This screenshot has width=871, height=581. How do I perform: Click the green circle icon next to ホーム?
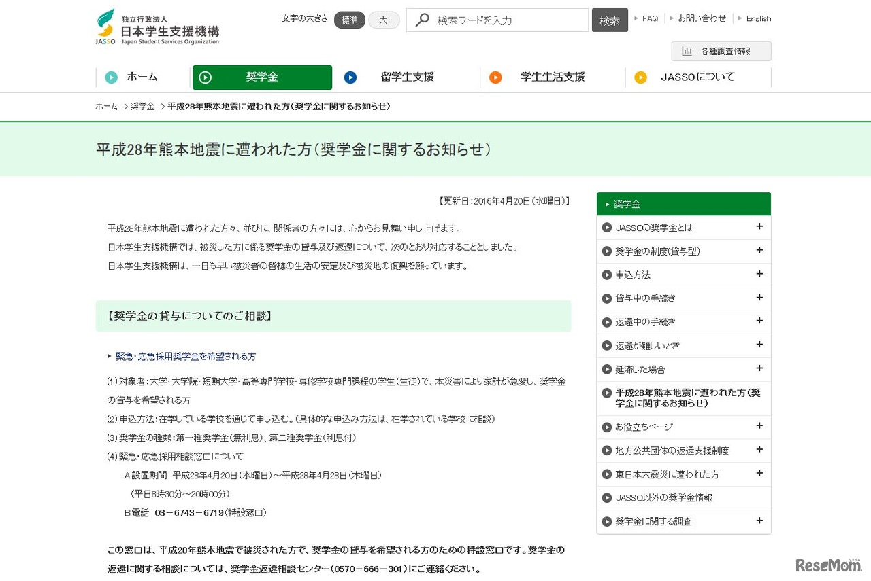111,77
